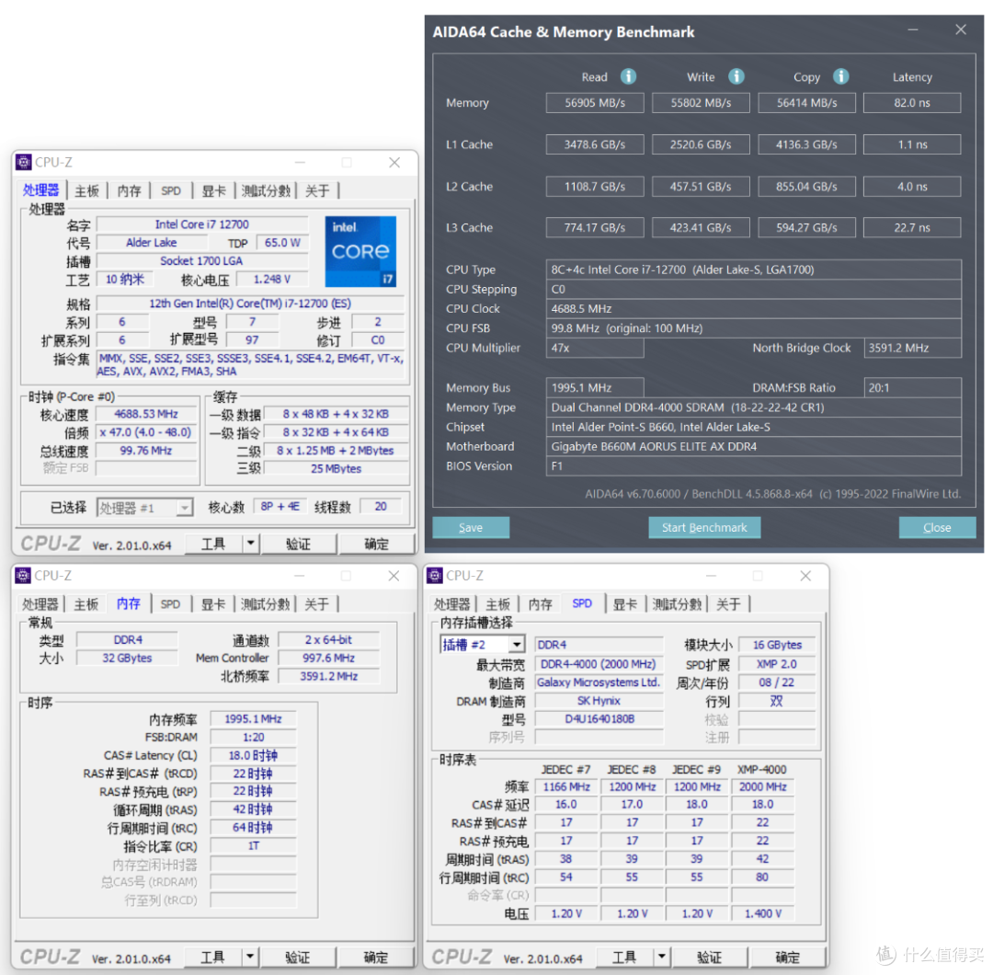Select Memory Write value 55802 MB/s

(701, 103)
